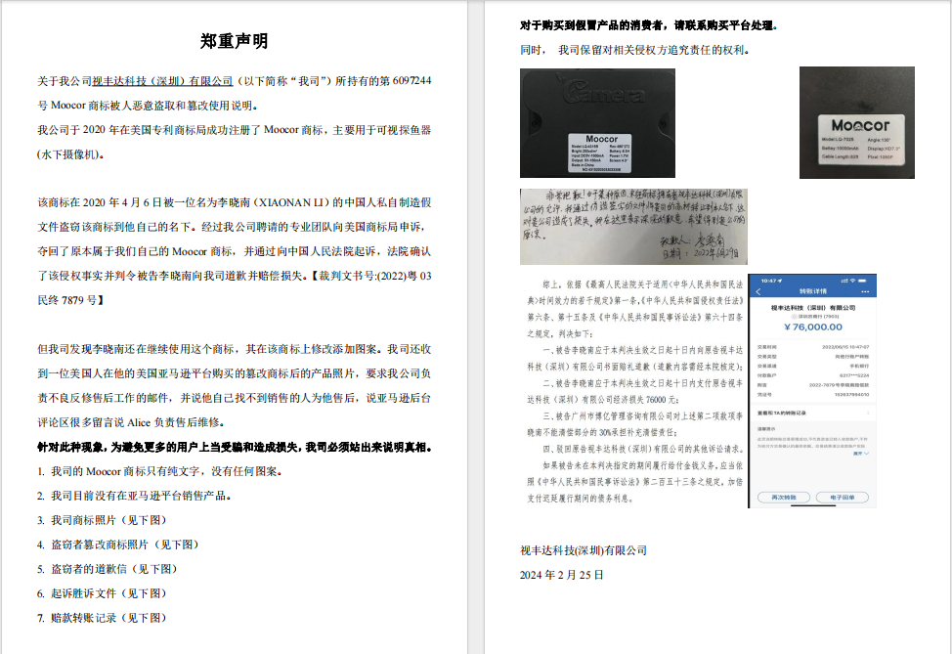Image resolution: width=952 pixels, height=654 pixels.
Task: Click the handwritten apology letter image
Action: pyautogui.click(x=633, y=227)
